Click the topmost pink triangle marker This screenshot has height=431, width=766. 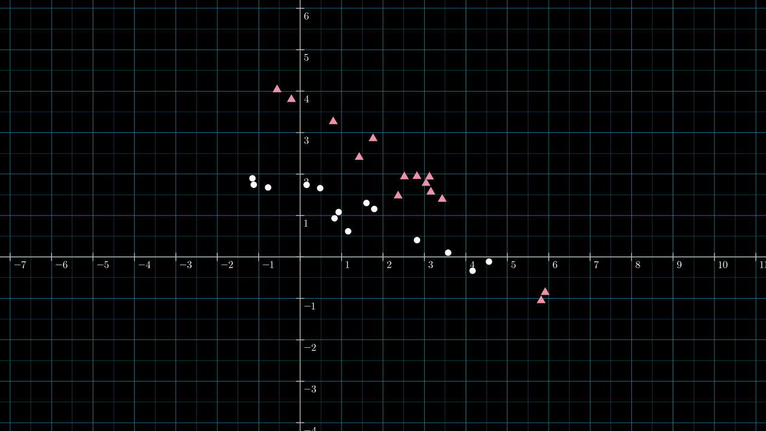click(x=277, y=89)
